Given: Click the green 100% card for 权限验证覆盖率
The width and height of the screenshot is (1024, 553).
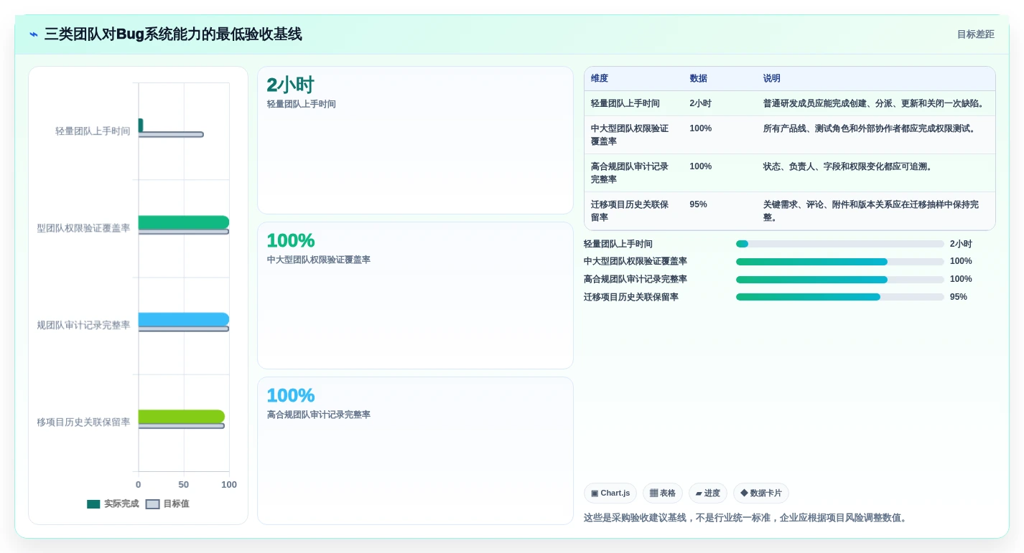Looking at the screenshot, I should point(415,296).
